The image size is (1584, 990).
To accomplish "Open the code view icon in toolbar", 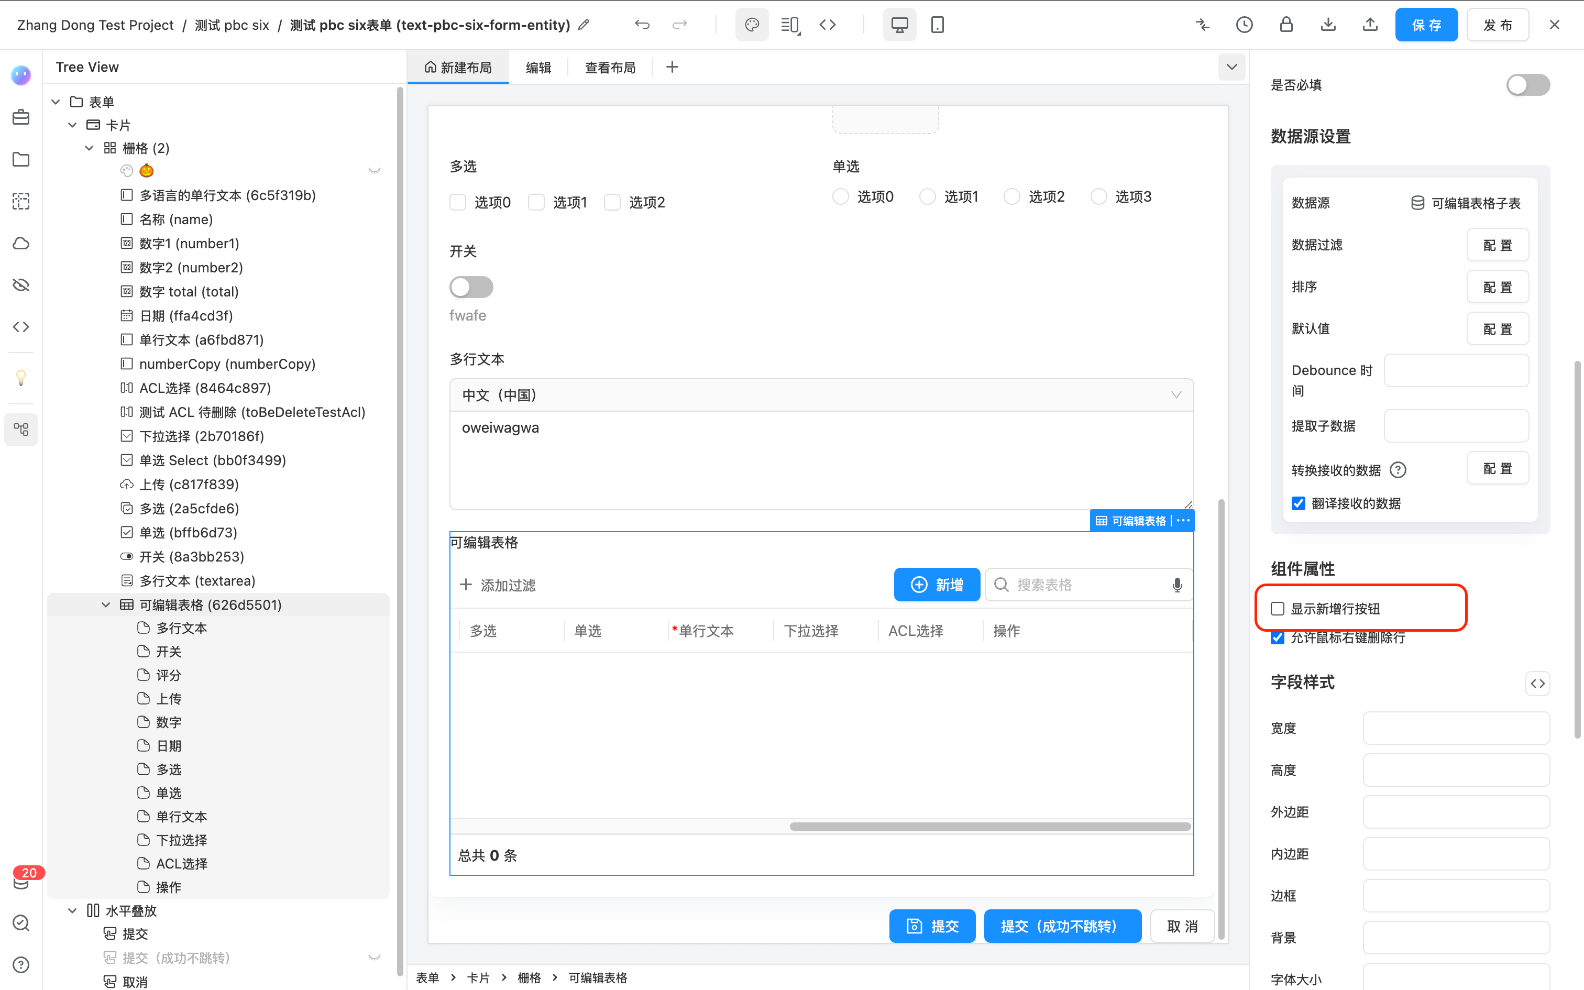I will click(827, 25).
